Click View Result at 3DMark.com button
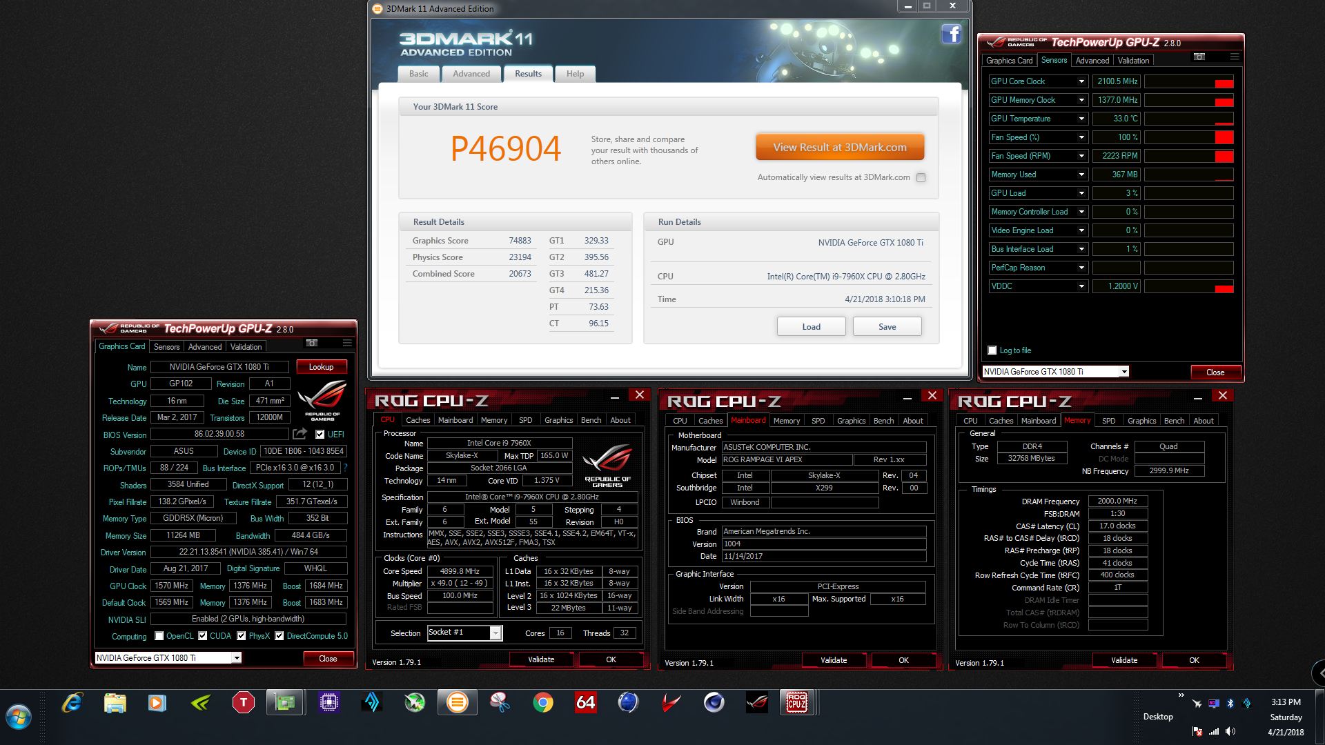Image resolution: width=1325 pixels, height=745 pixels. (839, 148)
